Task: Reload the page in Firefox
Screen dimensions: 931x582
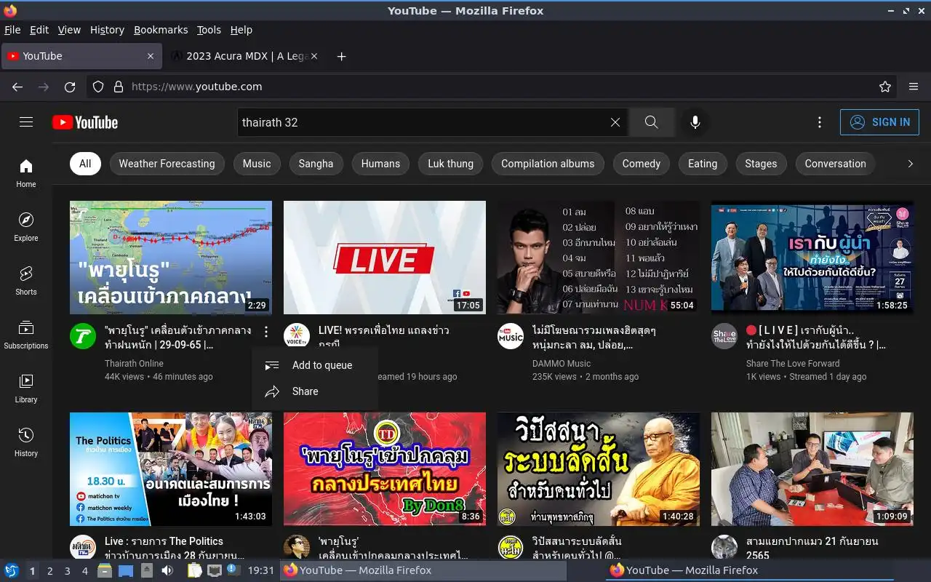Action: click(x=70, y=87)
